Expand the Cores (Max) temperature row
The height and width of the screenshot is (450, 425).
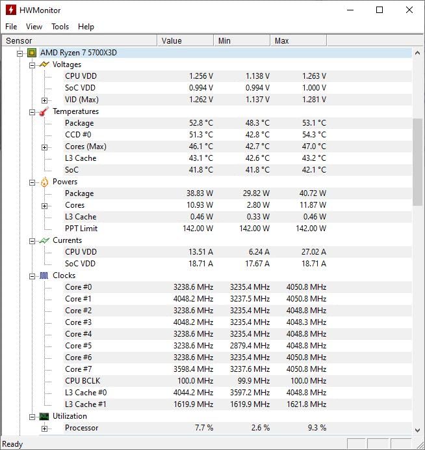pos(44,147)
